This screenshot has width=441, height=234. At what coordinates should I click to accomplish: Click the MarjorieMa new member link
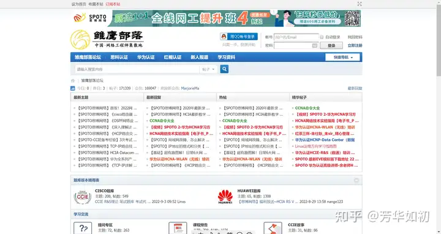[190, 88]
